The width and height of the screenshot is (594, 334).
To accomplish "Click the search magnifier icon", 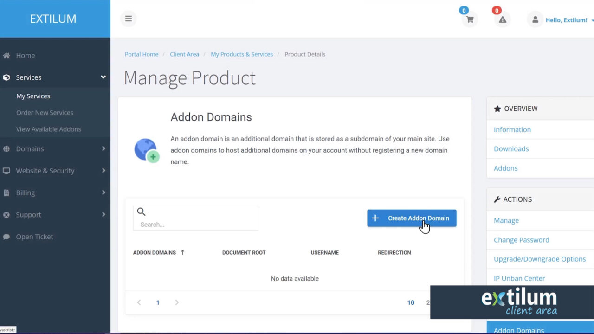I will [x=141, y=212].
